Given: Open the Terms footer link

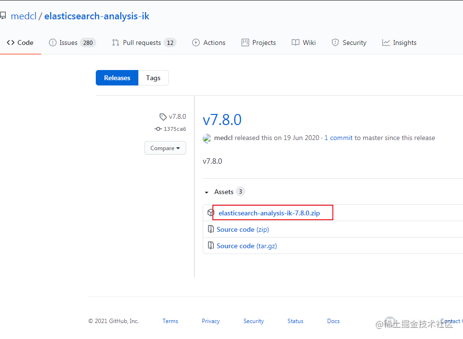Looking at the screenshot, I should 170,321.
